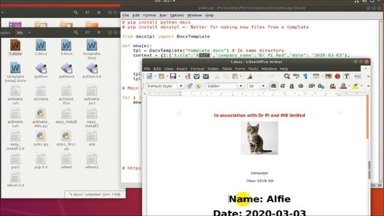This screenshot has height=216, width=384.
Task: Insert a table using the table icon
Action: pyautogui.click(x=316, y=76)
